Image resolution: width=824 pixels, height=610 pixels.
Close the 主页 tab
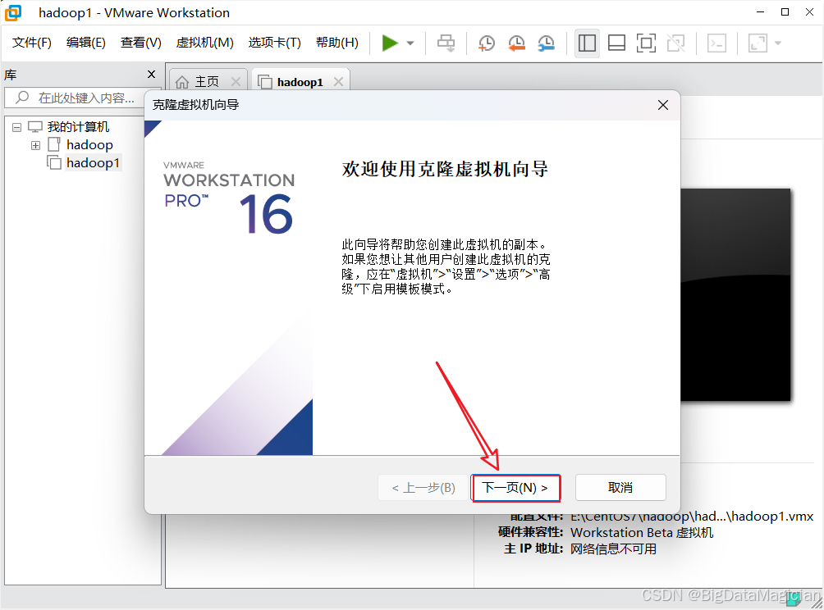236,82
